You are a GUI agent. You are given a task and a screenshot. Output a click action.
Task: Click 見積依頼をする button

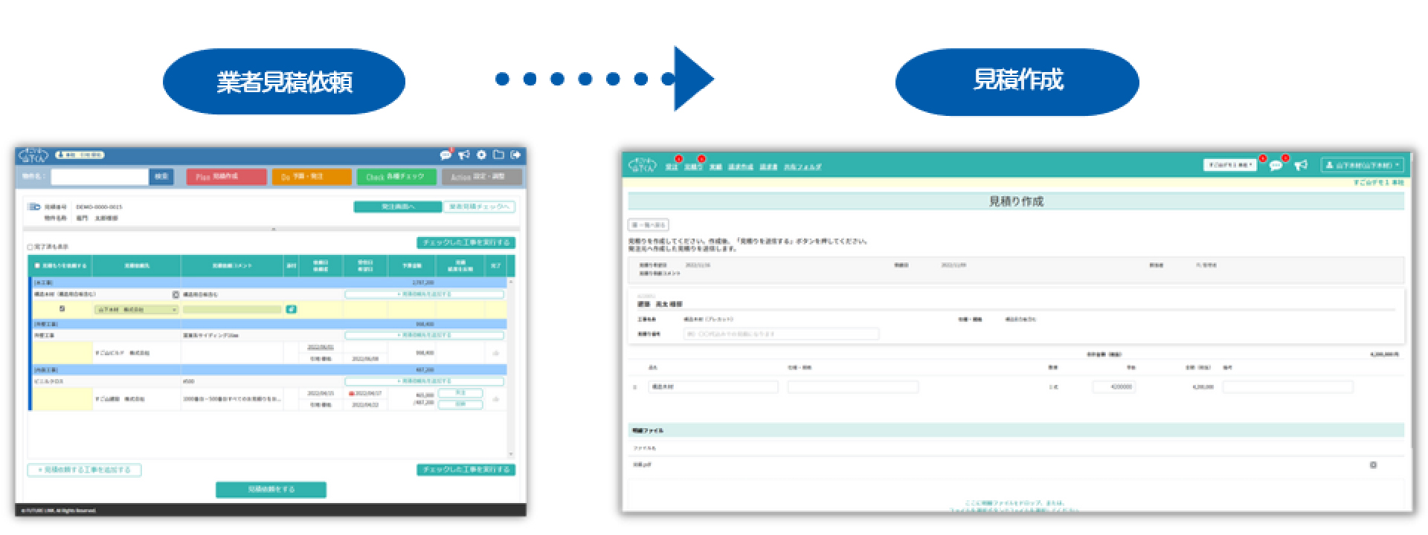pyautogui.click(x=271, y=490)
